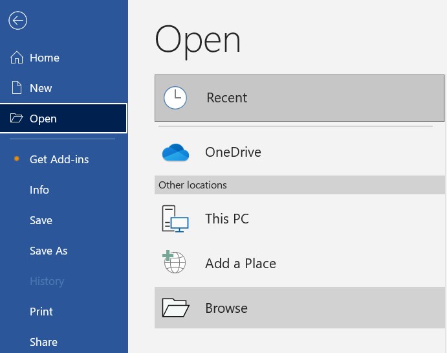Screen dimensions: 447x353
Task: Go to the Print page
Action: tap(41, 312)
